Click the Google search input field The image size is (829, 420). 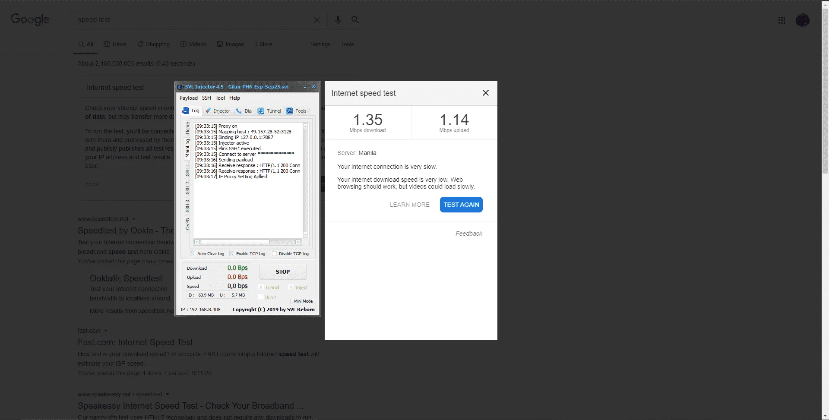coord(192,20)
